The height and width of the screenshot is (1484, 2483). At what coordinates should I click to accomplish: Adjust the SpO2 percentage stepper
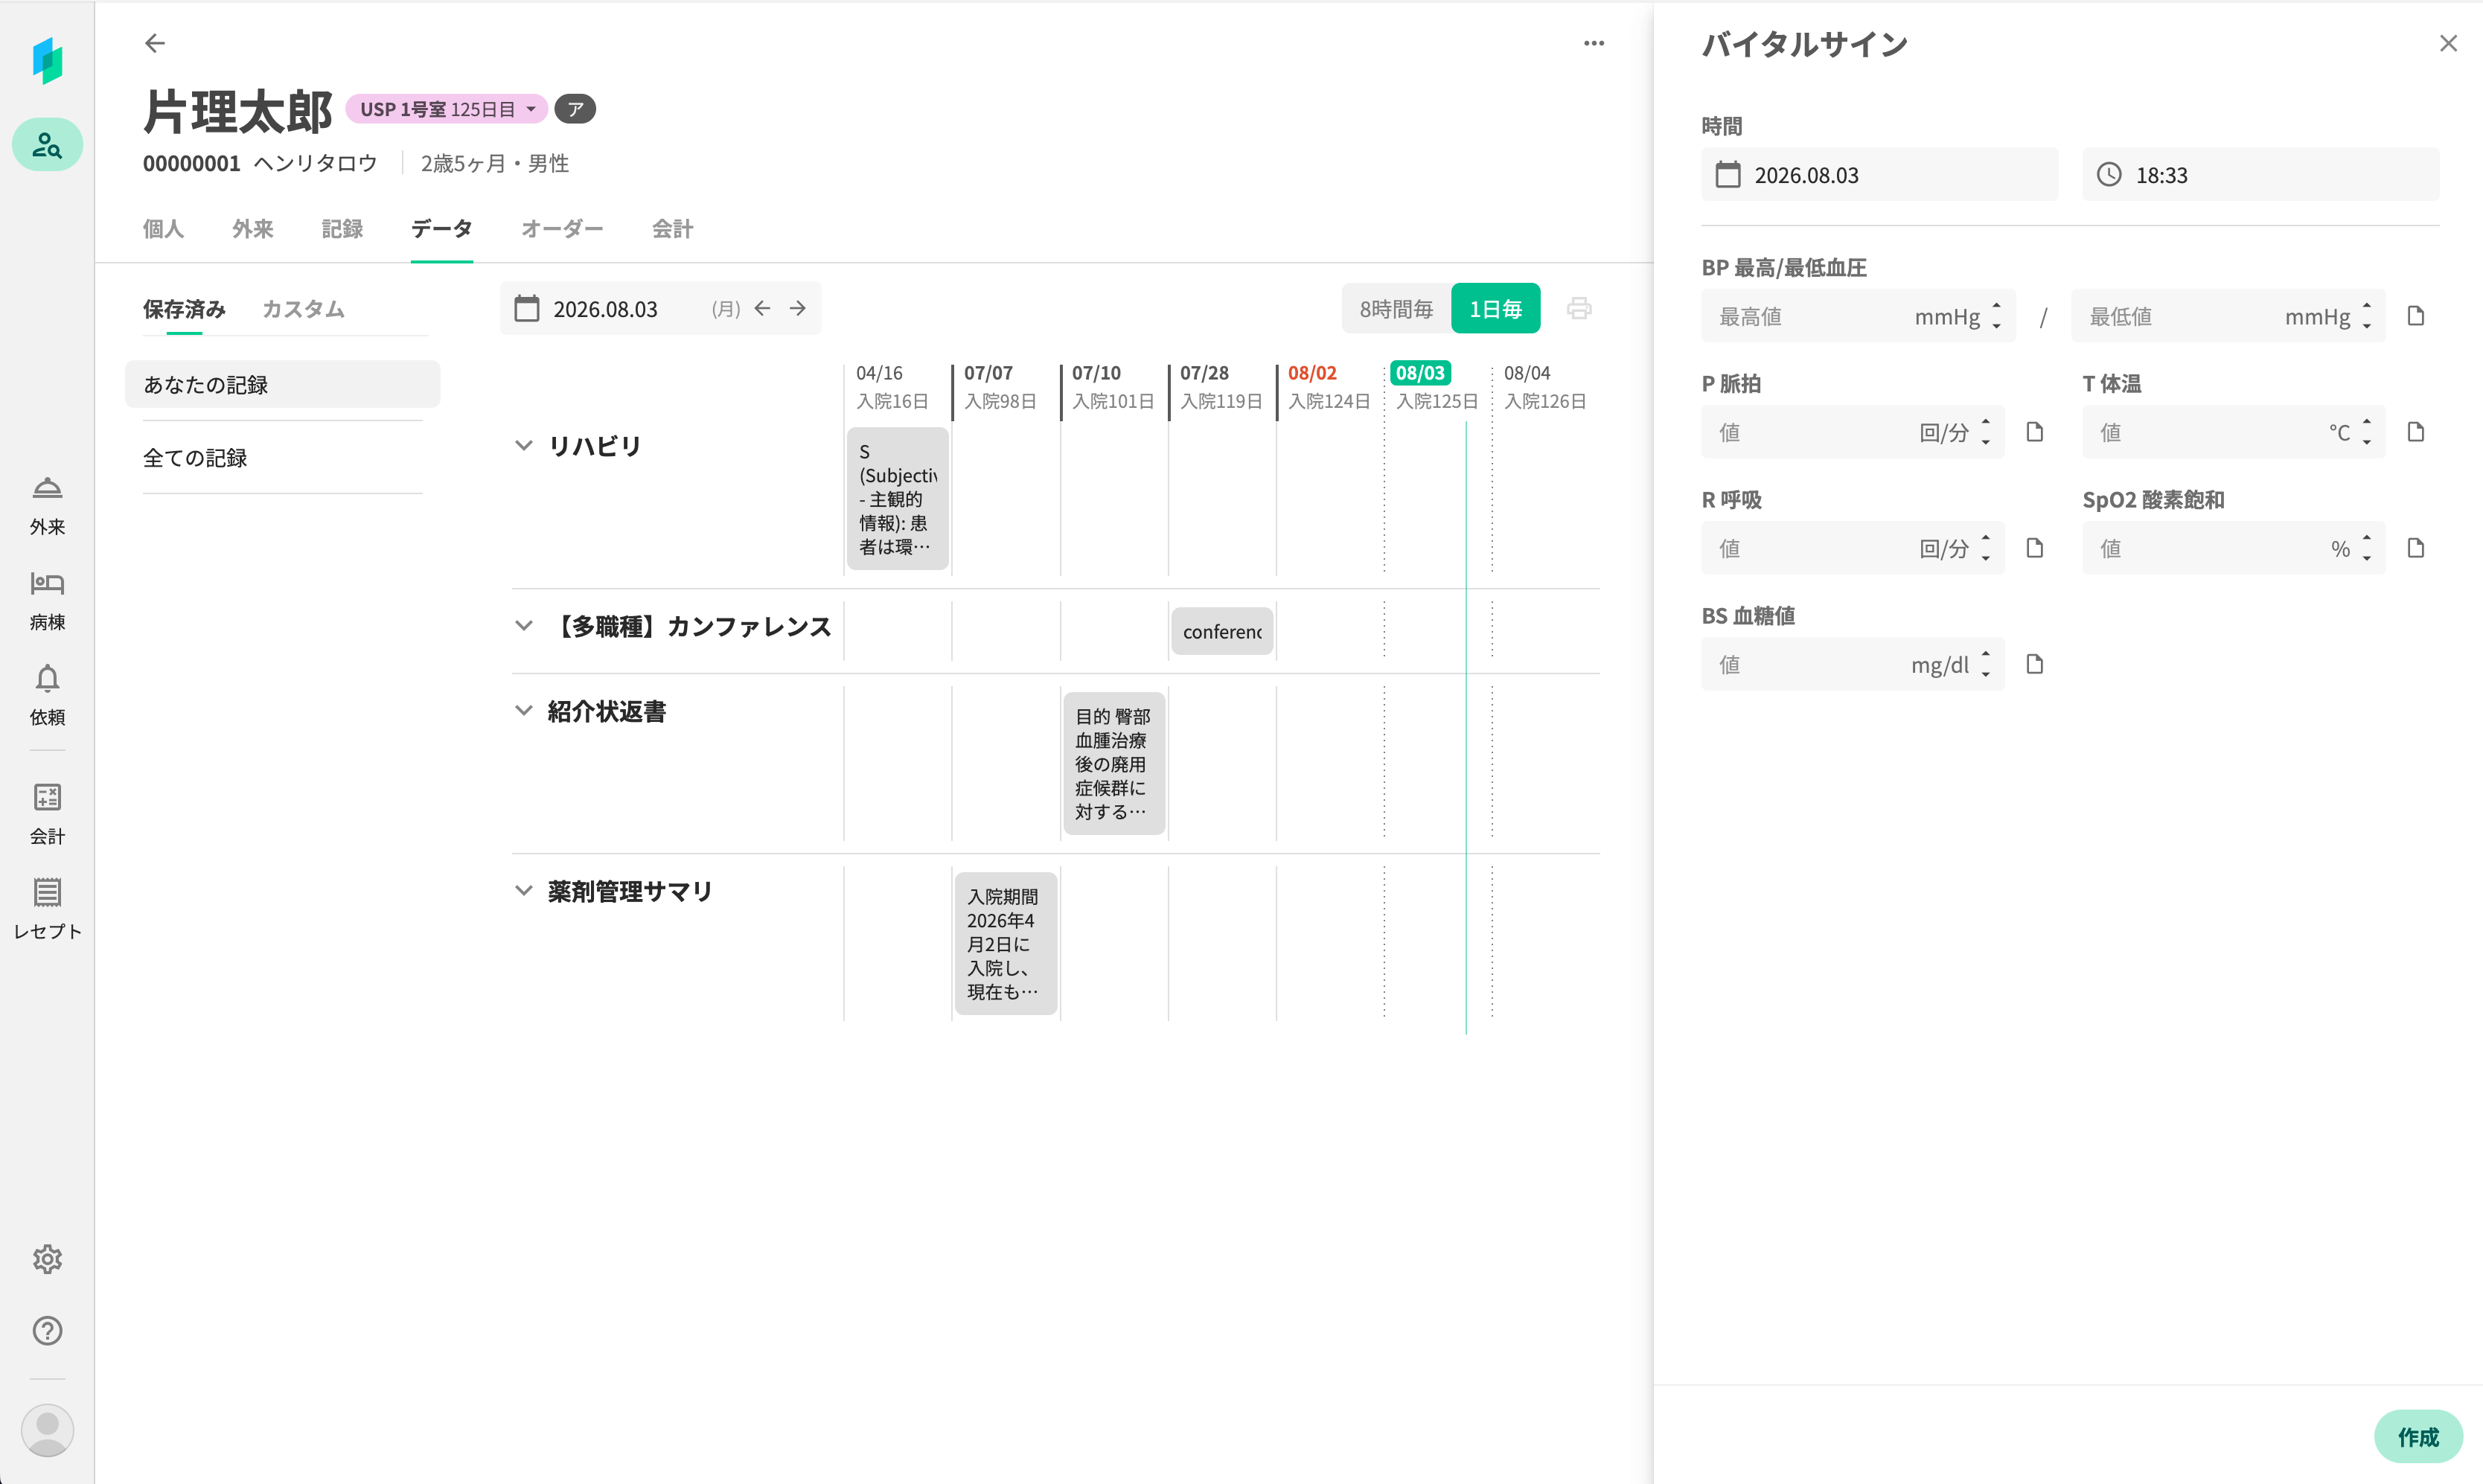[x=2366, y=548]
